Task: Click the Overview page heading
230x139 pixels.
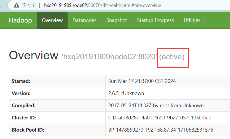Action: click(x=34, y=55)
